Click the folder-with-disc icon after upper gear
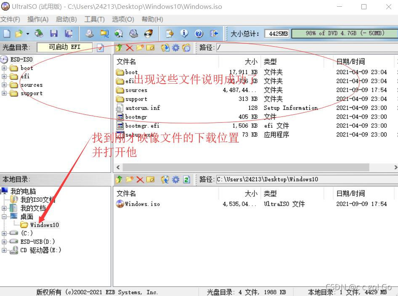398x296 pixels. coord(186,48)
